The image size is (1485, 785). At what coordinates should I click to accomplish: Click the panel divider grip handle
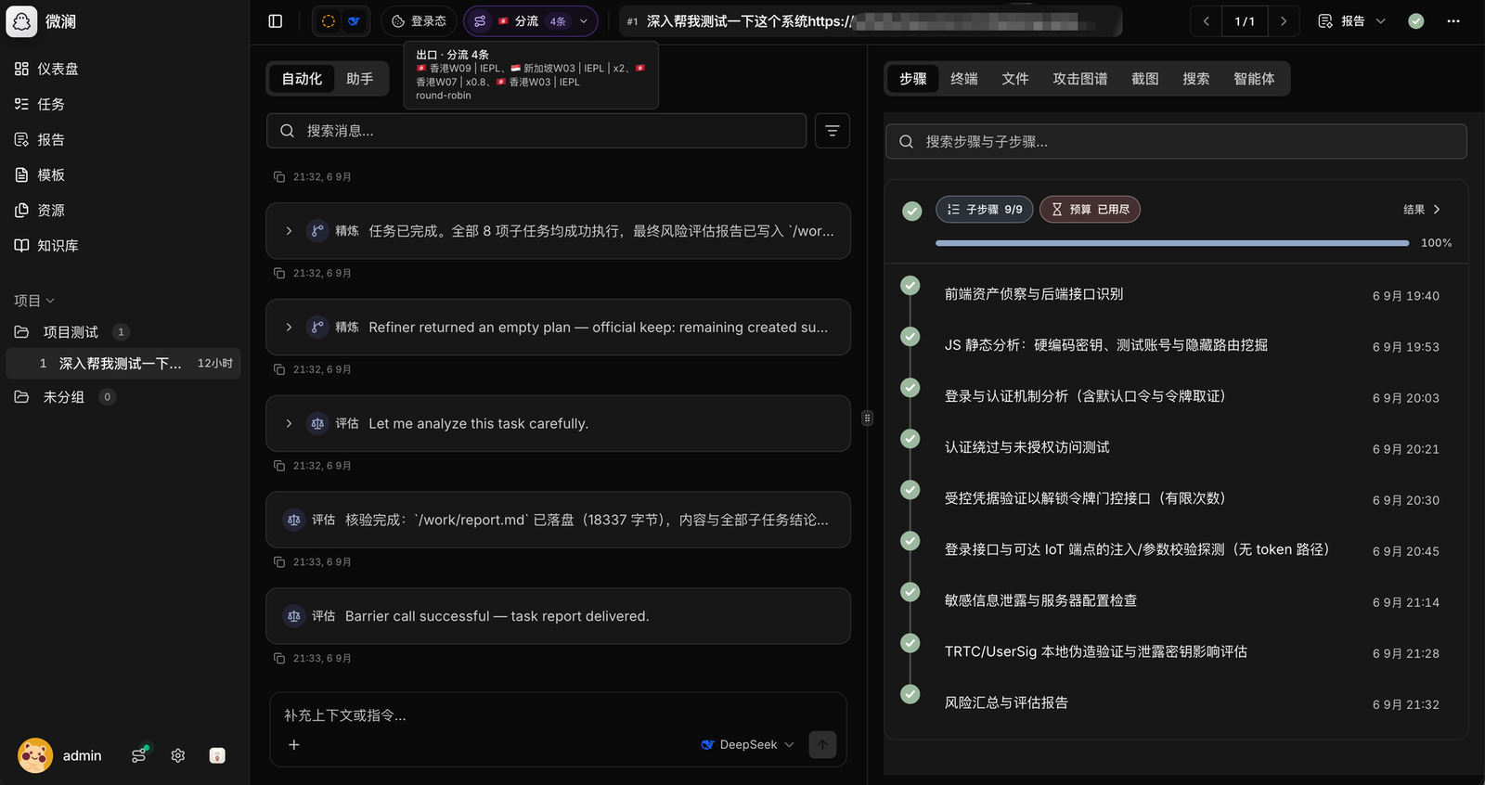(867, 418)
